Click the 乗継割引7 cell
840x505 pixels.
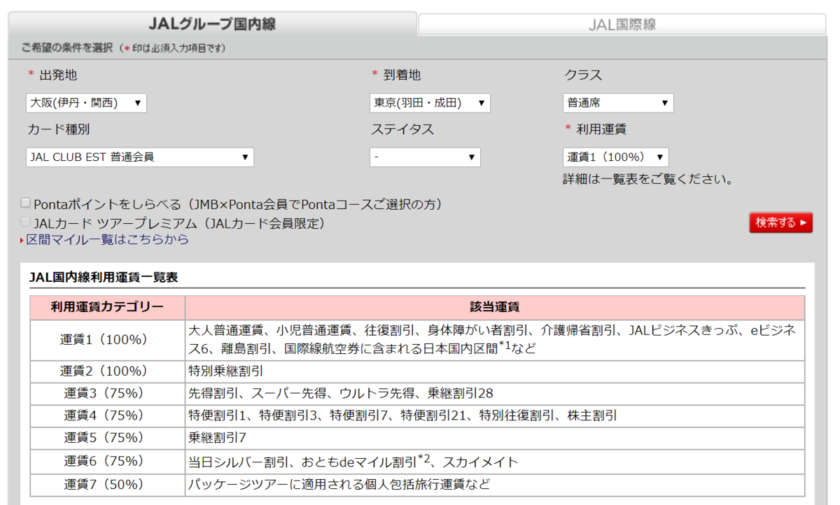click(495, 438)
